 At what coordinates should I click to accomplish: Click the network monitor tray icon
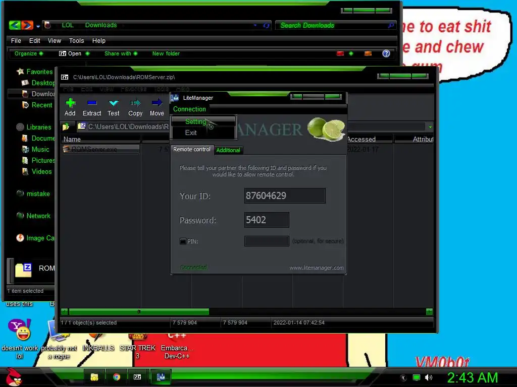click(x=417, y=377)
